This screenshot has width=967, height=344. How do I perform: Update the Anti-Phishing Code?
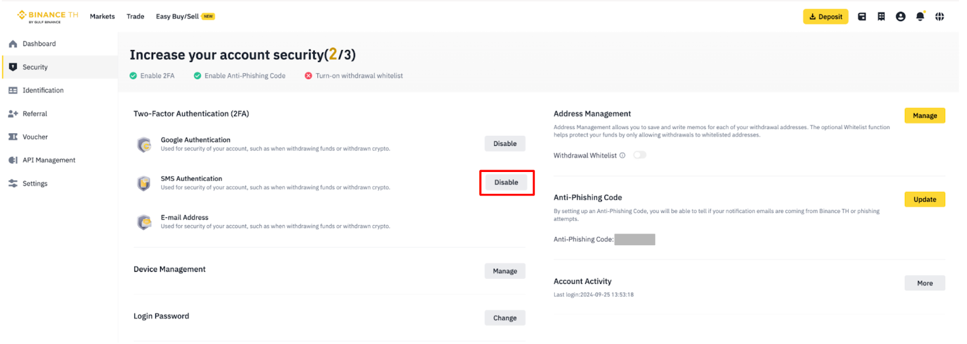(x=924, y=200)
